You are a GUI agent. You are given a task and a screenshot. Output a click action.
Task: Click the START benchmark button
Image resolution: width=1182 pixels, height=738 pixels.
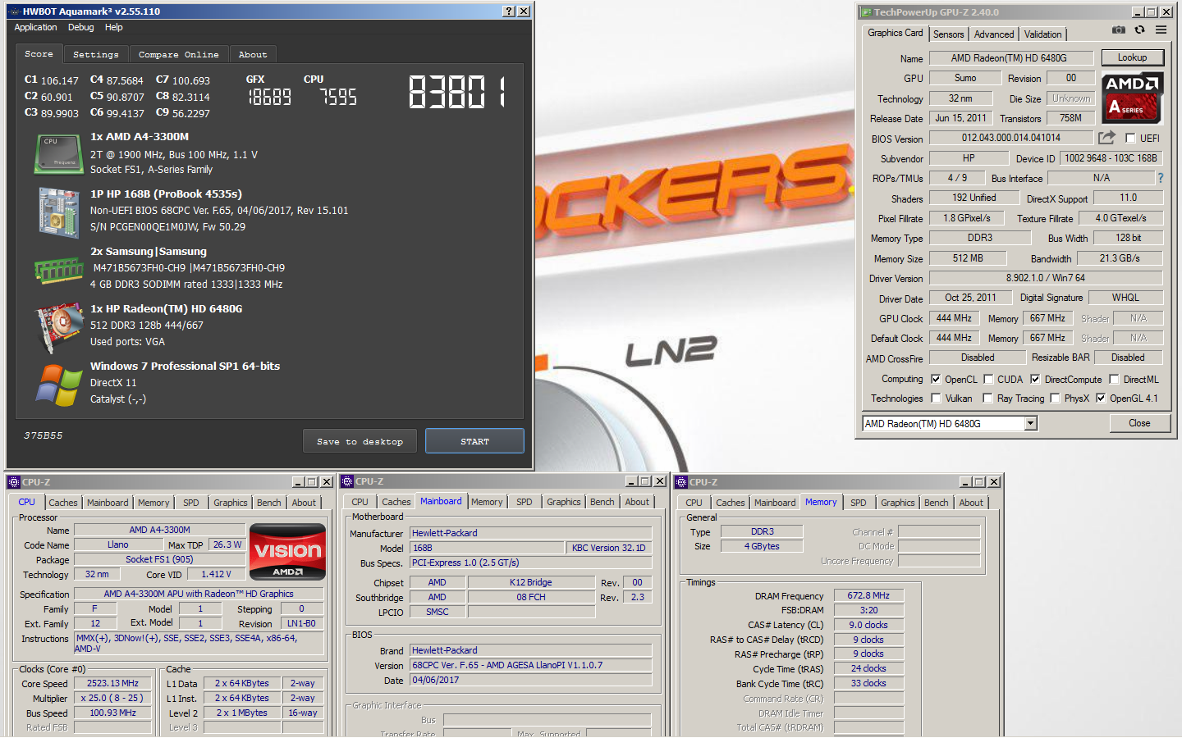click(x=474, y=441)
